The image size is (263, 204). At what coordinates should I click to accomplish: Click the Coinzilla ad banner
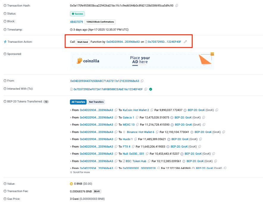[x=142, y=61]
